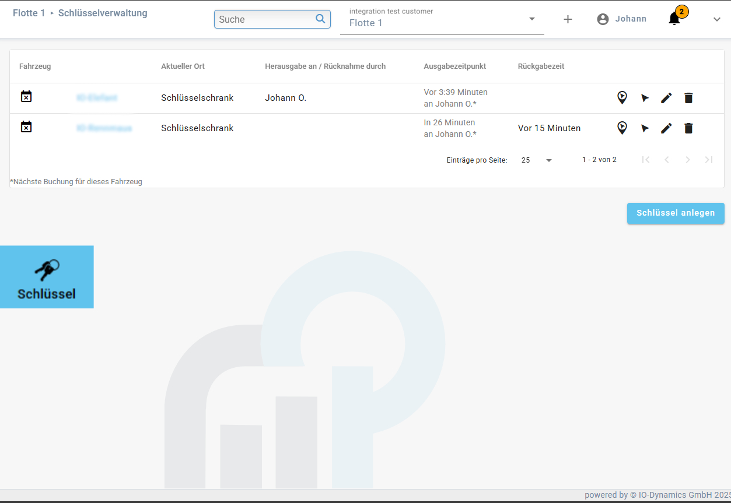Click the delete trash icon in the second row
The height and width of the screenshot is (503, 731).
[x=688, y=128]
